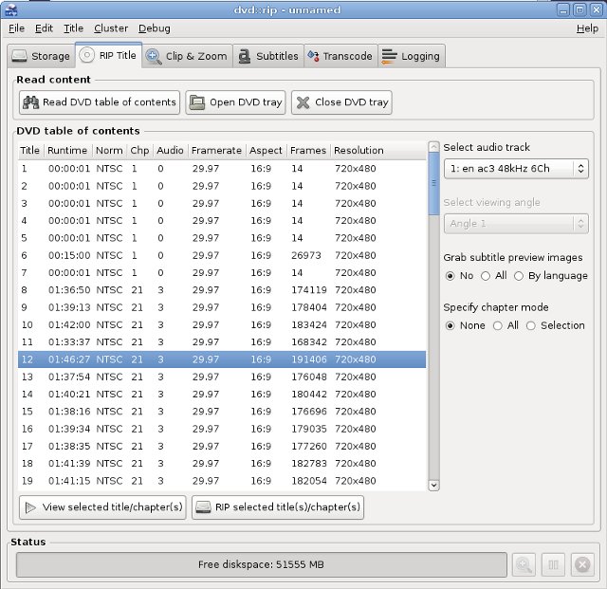The height and width of the screenshot is (589, 607).
Task: Click the Free diskspace status bar
Action: pos(262,564)
